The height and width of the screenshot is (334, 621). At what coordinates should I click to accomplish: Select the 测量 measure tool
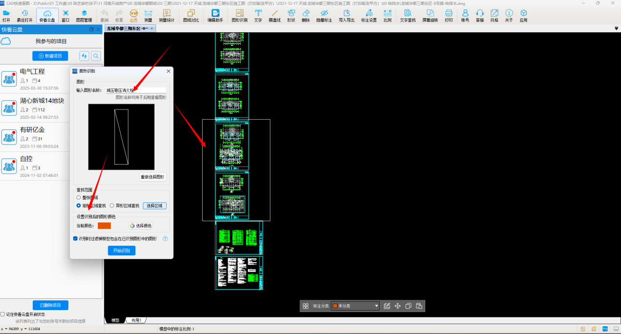pyautogui.click(x=148, y=16)
